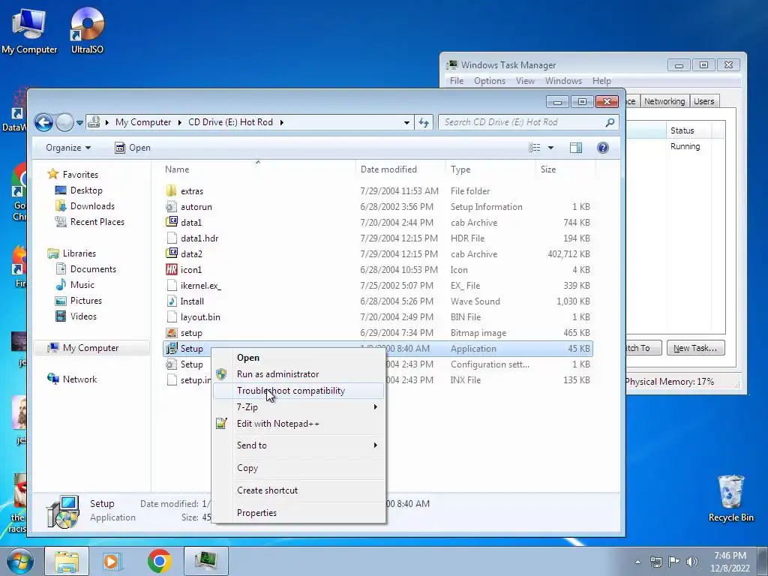Open UltraISO desktop shortcut
768x576 pixels.
tap(87, 31)
